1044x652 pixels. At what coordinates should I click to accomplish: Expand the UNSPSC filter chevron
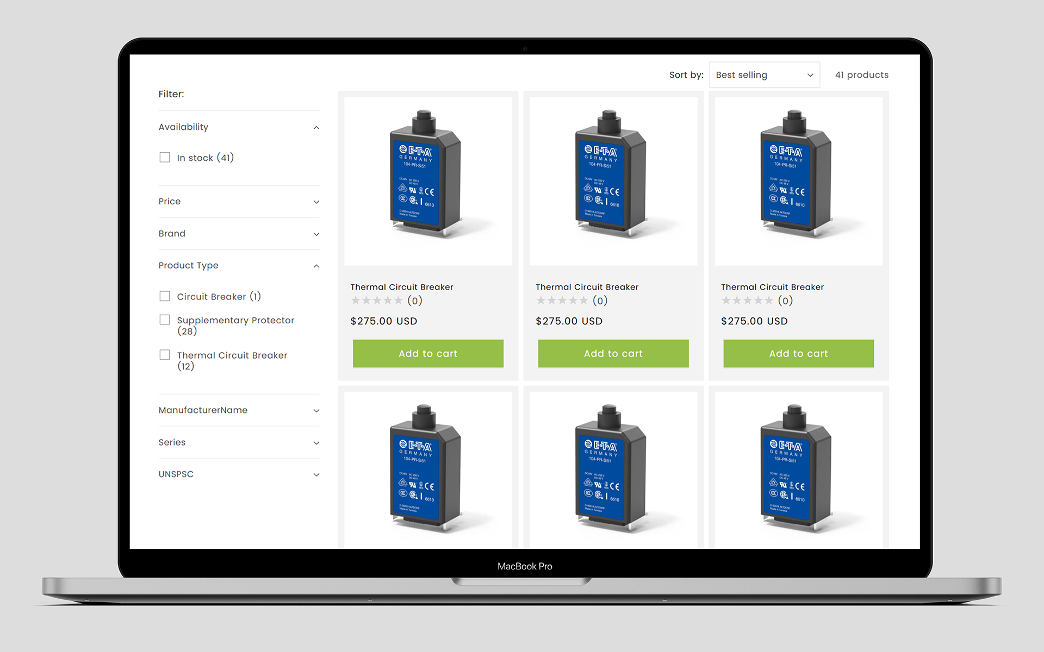click(316, 474)
